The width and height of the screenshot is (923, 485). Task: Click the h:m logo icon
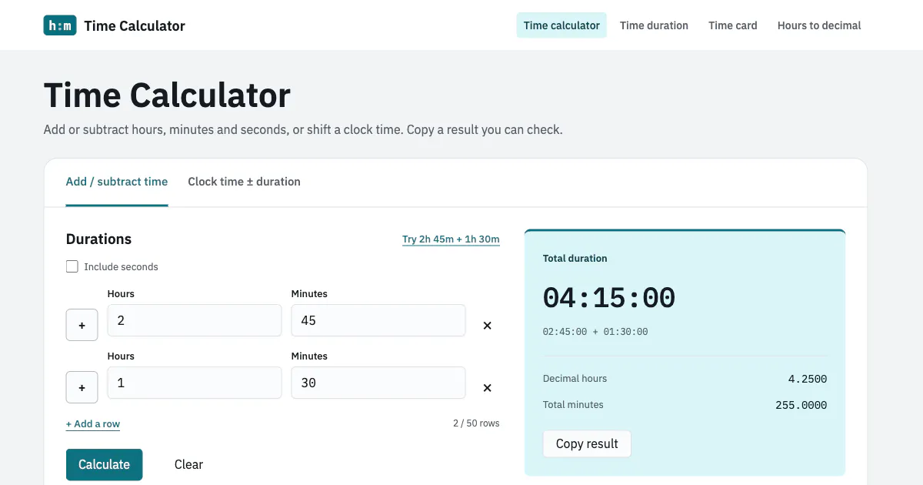tap(60, 25)
